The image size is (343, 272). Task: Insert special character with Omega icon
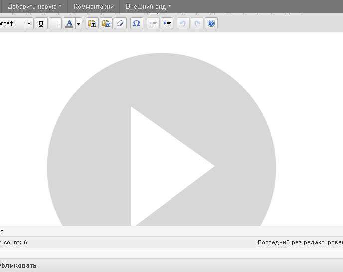click(136, 23)
